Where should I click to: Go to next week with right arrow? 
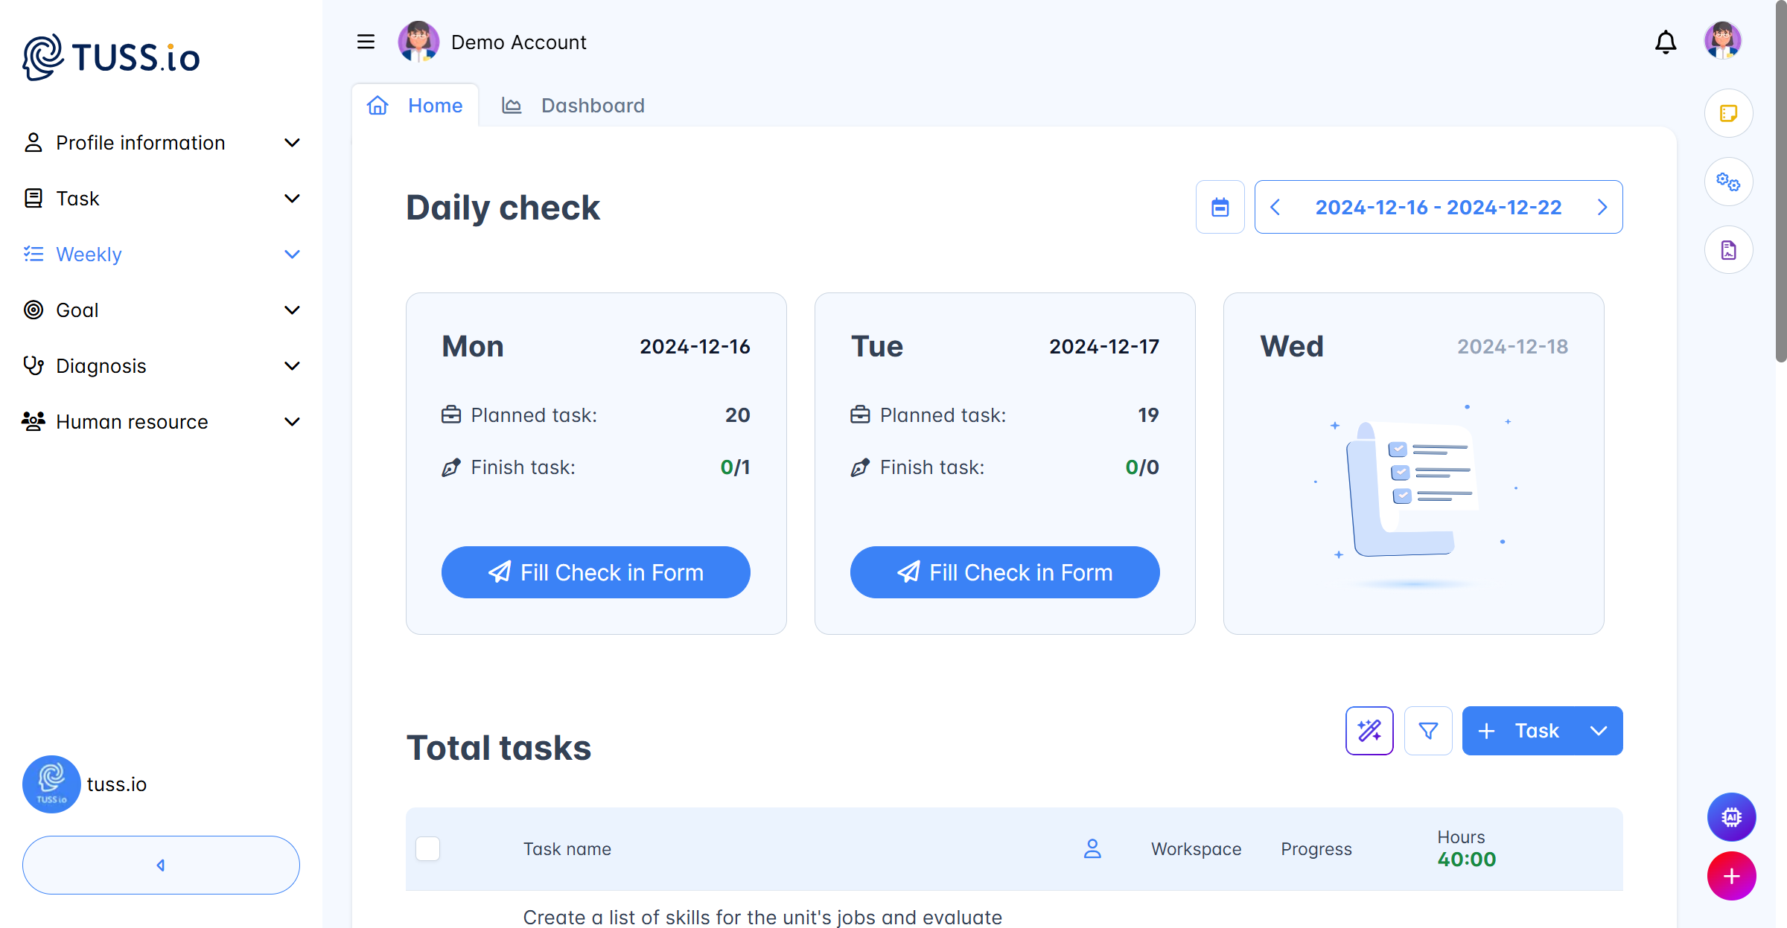(1602, 208)
